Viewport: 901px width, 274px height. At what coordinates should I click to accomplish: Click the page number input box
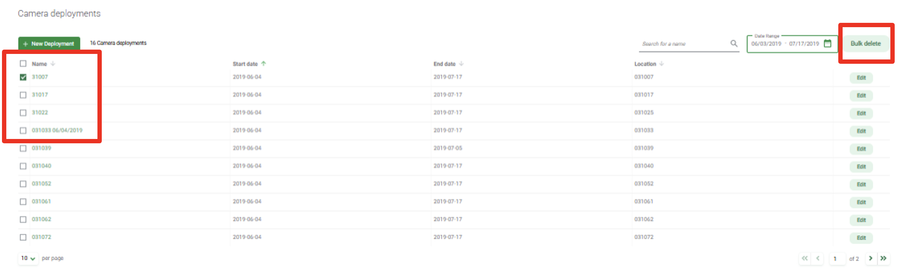836,259
